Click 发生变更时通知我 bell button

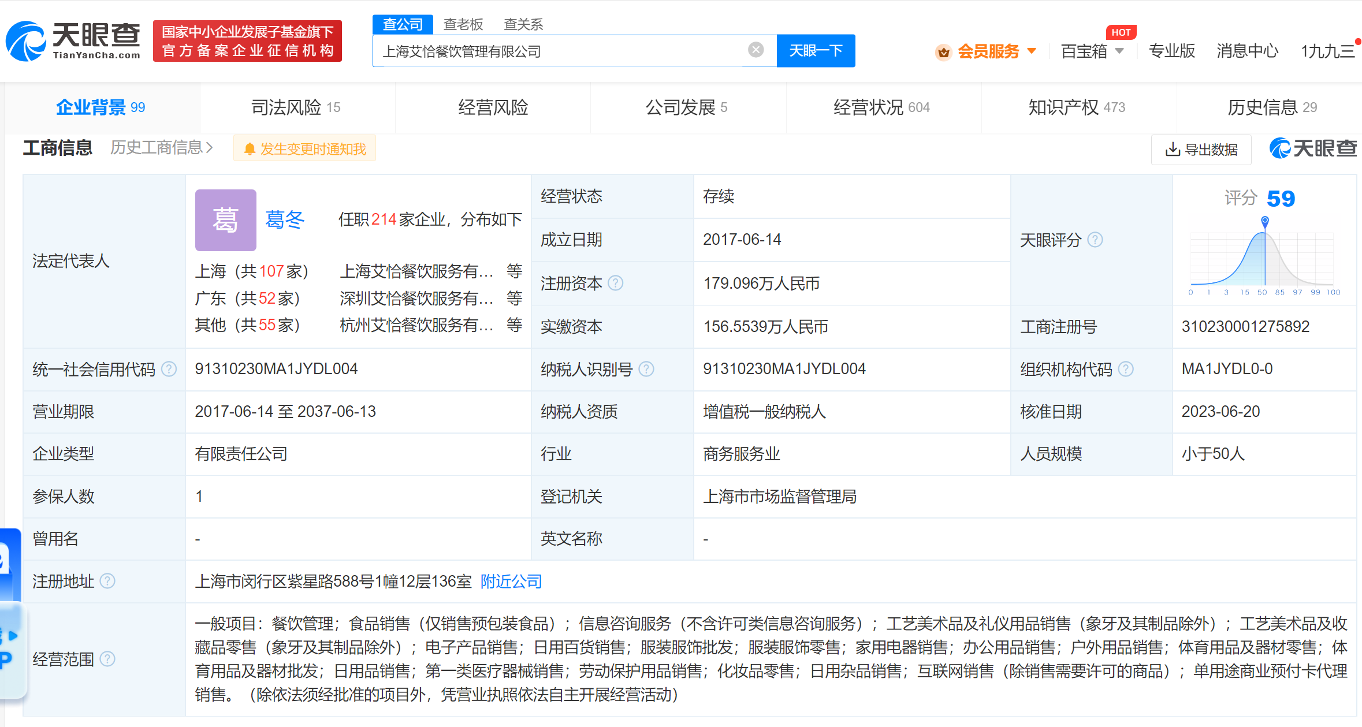point(304,148)
